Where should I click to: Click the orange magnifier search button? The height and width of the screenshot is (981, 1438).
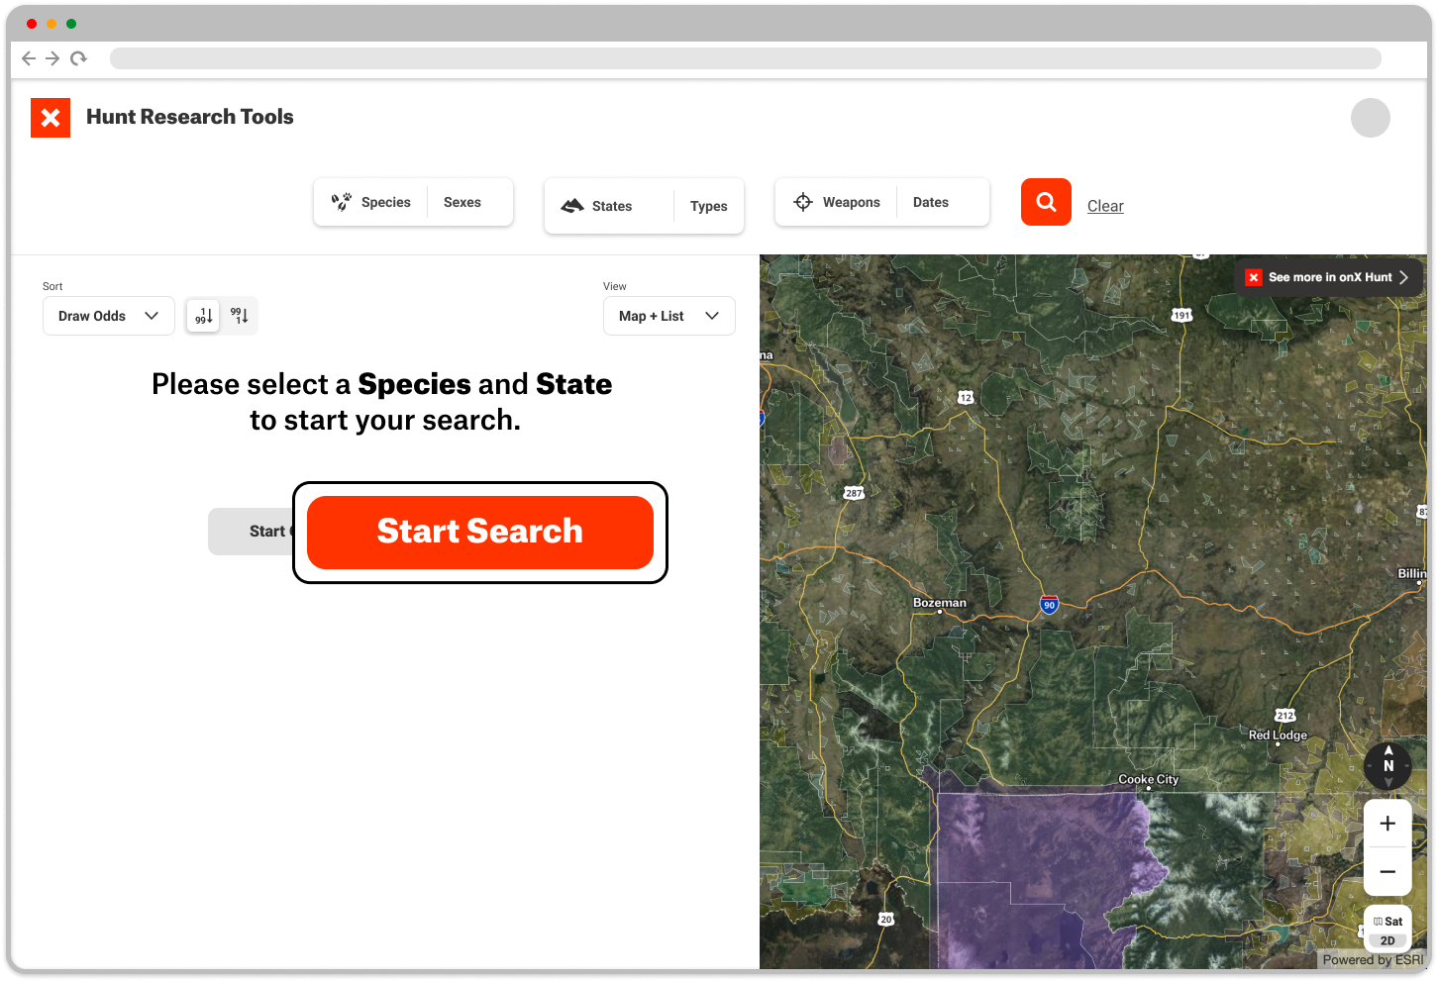(x=1046, y=202)
